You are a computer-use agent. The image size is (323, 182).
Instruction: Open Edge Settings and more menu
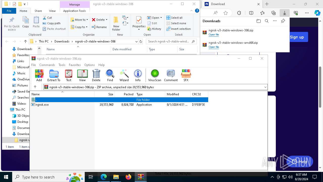(307, 13)
